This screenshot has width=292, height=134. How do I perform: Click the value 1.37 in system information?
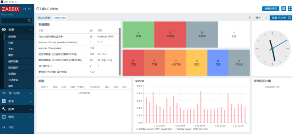(x=92, y=72)
